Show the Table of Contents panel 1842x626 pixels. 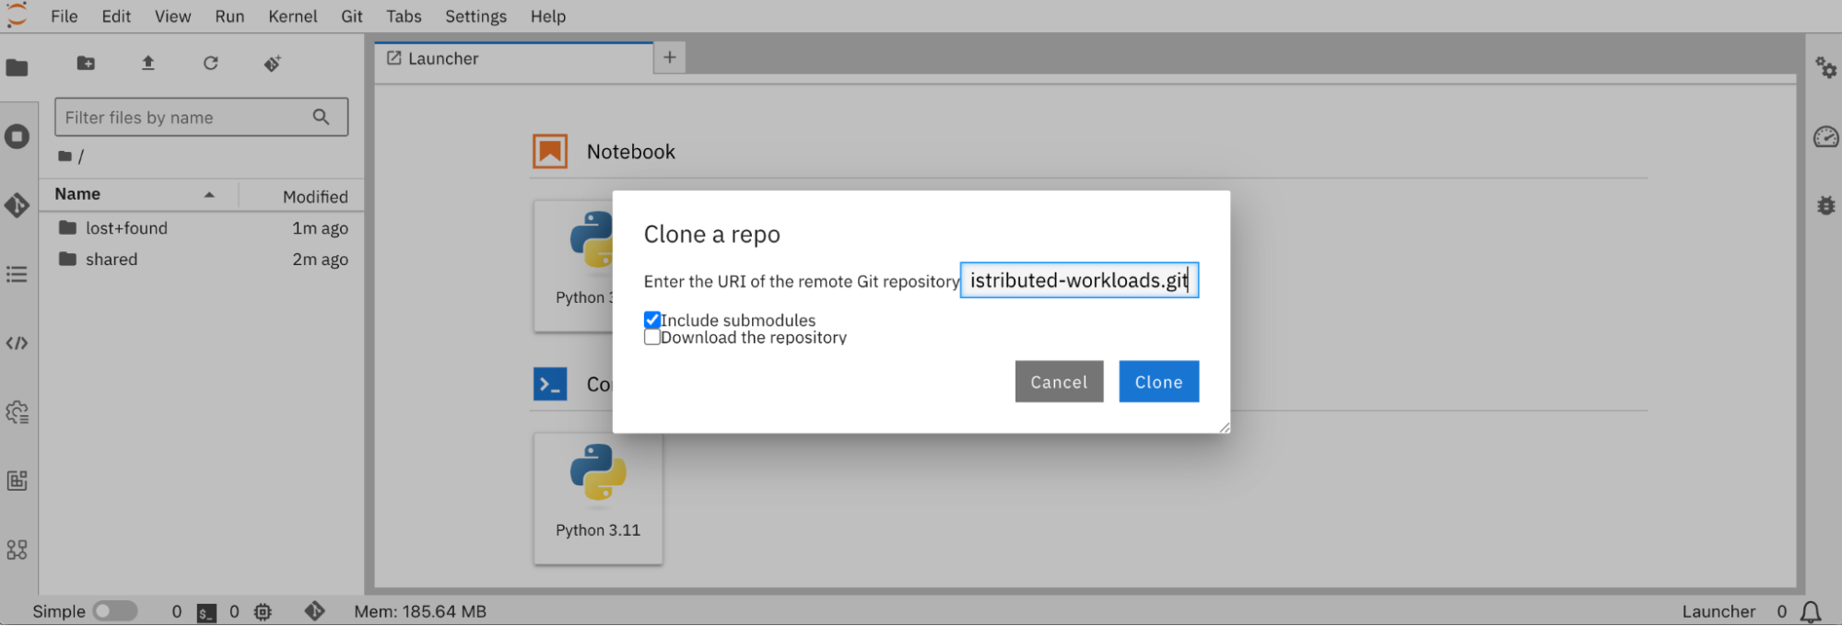point(17,274)
